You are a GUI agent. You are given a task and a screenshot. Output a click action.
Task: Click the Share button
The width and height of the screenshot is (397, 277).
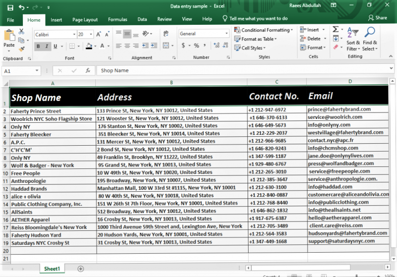377,18
